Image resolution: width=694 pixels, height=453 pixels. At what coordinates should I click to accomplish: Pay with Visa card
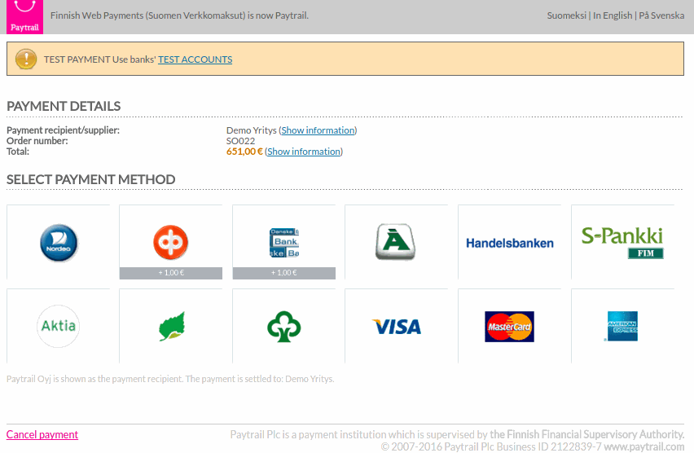click(x=396, y=326)
